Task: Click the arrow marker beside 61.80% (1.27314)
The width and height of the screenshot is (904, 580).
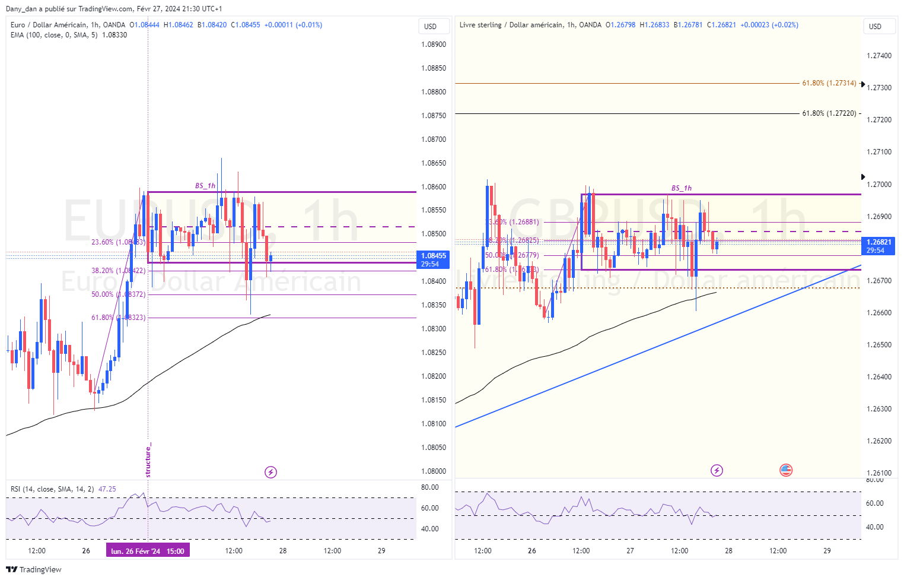Action: click(x=862, y=84)
